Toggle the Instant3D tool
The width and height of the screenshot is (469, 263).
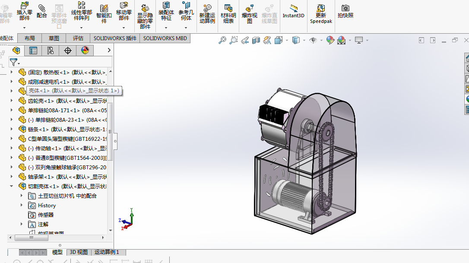(293, 11)
